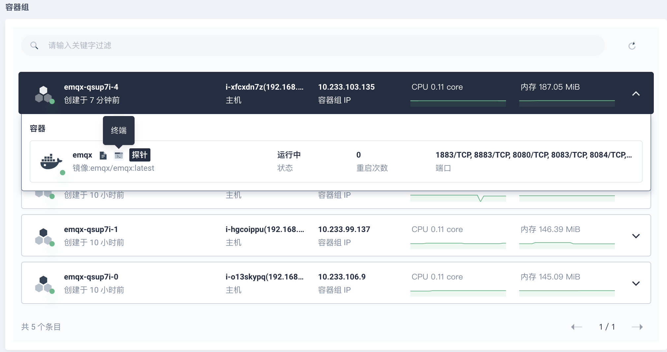Click pod IP 10.233.103.135
Screen dimensions: 667x352
(346, 87)
